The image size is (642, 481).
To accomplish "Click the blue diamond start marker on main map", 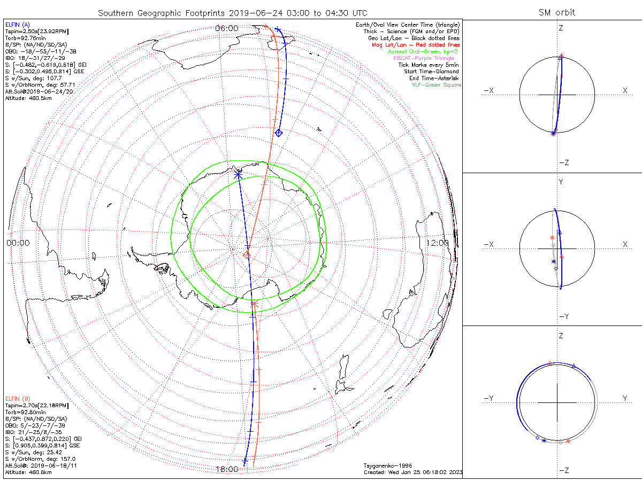I will pyautogui.click(x=278, y=133).
